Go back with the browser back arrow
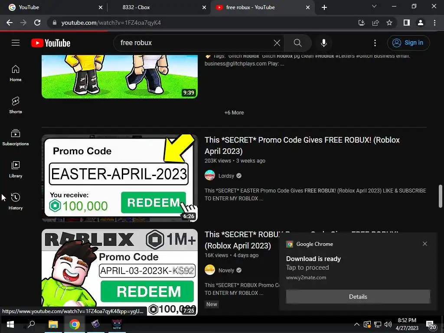The image size is (444, 333). point(10,23)
